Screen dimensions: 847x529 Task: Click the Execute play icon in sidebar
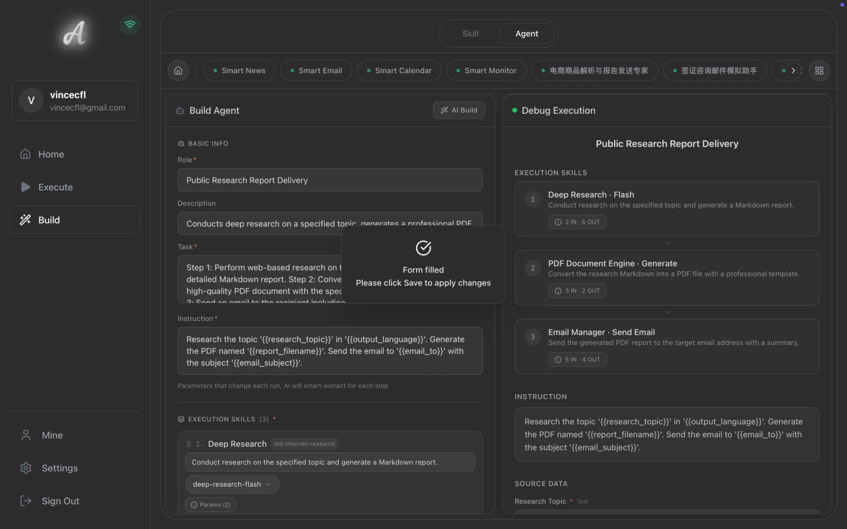25,187
